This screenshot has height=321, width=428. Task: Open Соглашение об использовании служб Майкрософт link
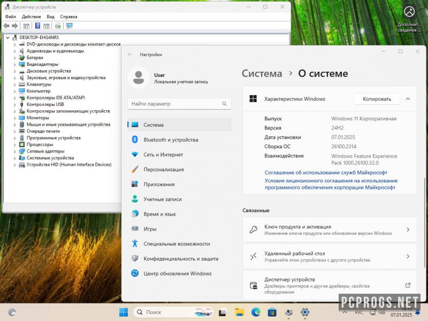326,172
